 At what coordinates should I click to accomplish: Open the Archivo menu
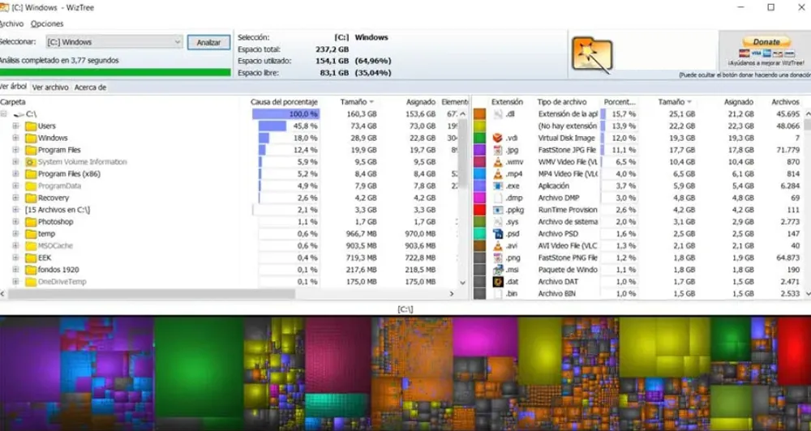point(11,23)
